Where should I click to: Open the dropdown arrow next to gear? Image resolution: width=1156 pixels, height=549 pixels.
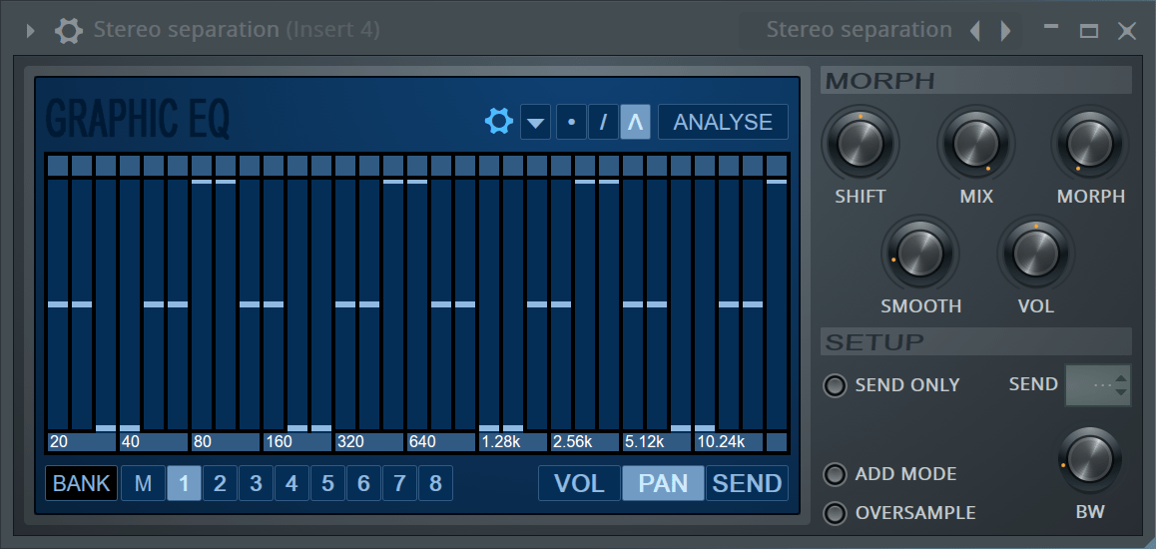tap(536, 123)
